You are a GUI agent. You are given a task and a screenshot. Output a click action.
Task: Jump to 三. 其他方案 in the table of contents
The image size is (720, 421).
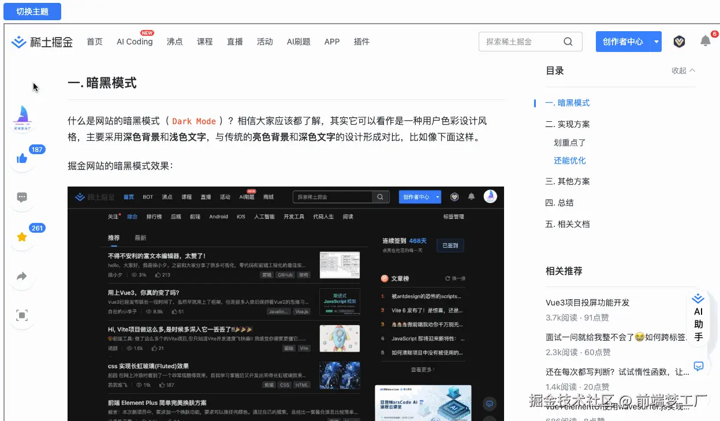568,181
